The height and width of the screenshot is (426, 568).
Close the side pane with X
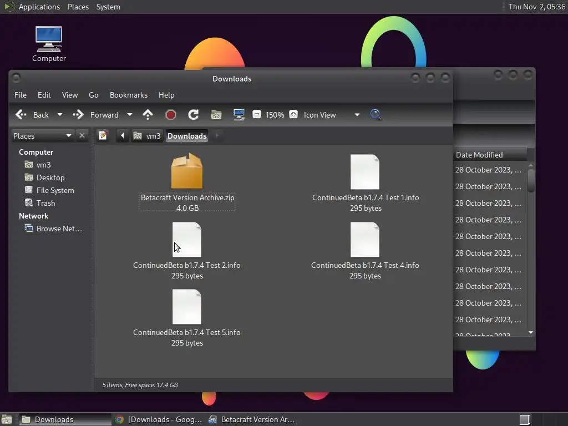pos(82,135)
